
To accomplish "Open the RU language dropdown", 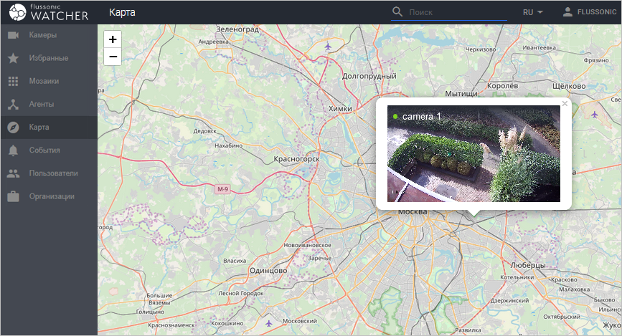I will (532, 12).
